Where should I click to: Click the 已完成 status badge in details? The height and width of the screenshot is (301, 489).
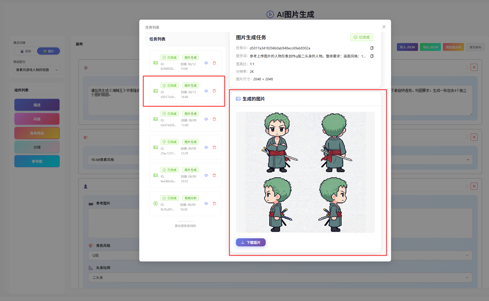pos(362,37)
